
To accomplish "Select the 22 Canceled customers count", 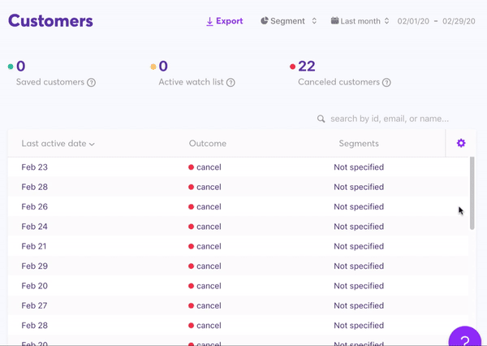I will click(306, 67).
